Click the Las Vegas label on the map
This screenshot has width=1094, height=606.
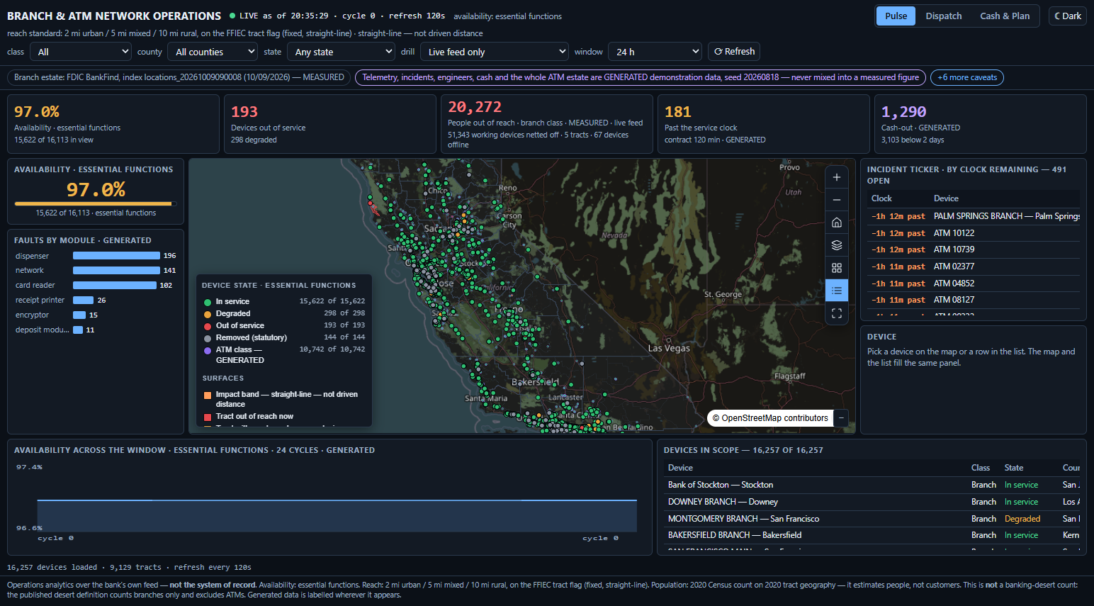coord(669,348)
